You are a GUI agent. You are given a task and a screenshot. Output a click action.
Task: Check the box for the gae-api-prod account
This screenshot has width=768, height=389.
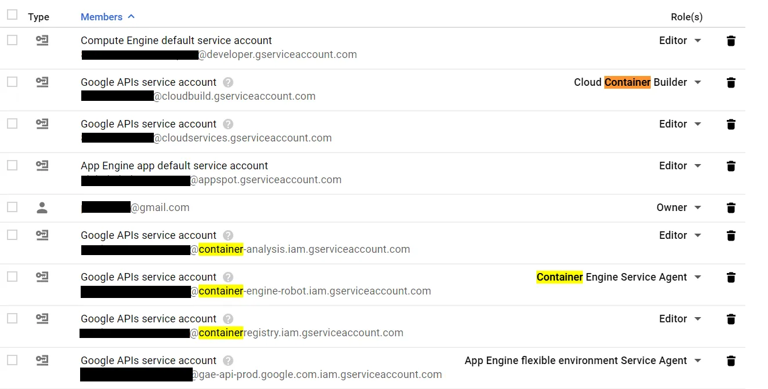tap(12, 360)
